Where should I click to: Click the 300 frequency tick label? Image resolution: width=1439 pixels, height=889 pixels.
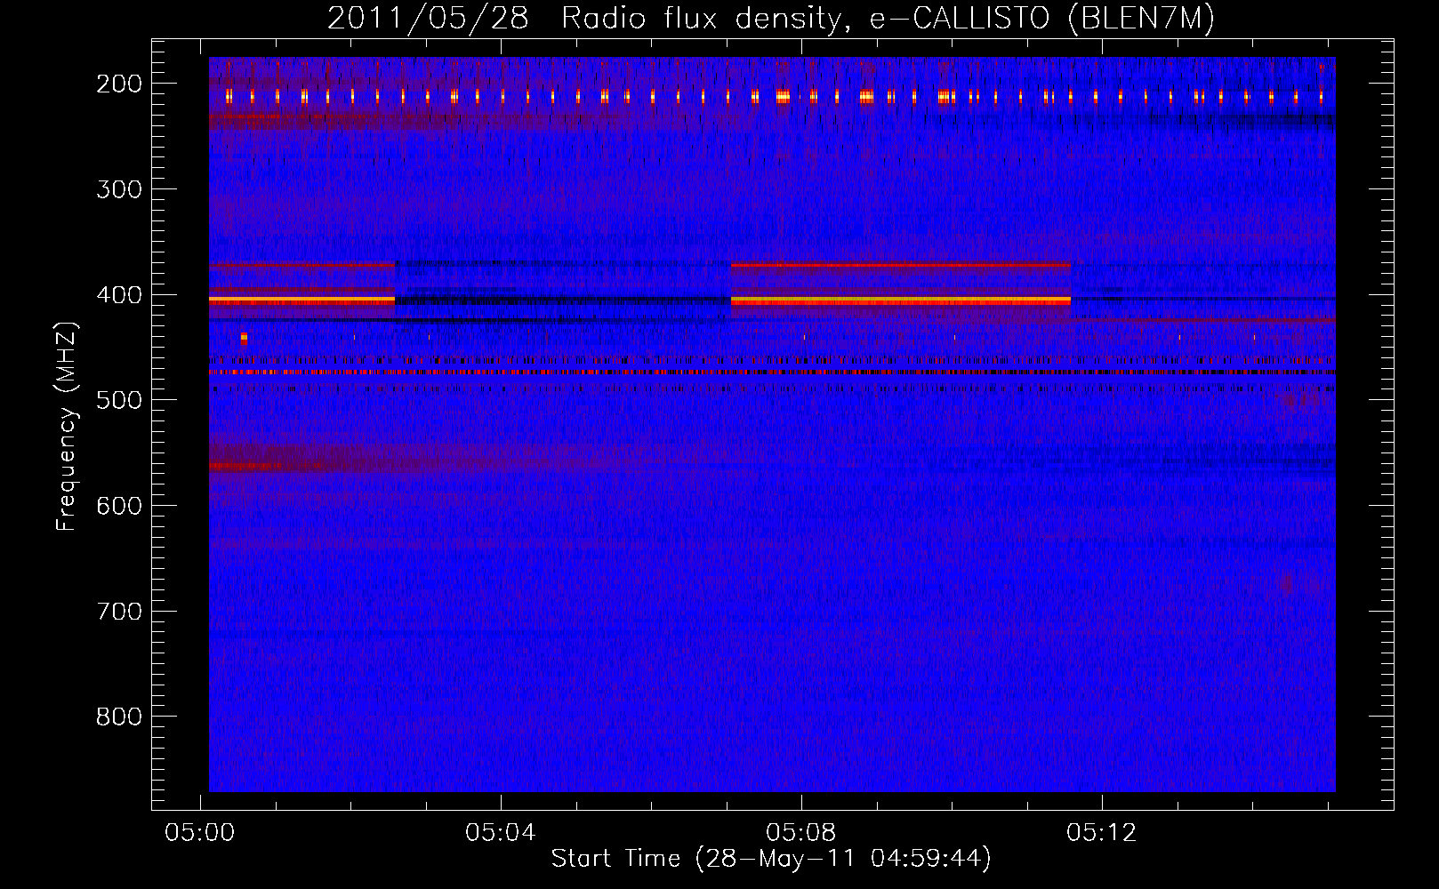coord(119,189)
